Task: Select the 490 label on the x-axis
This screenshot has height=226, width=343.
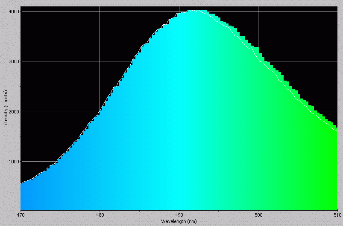Action: click(x=179, y=216)
